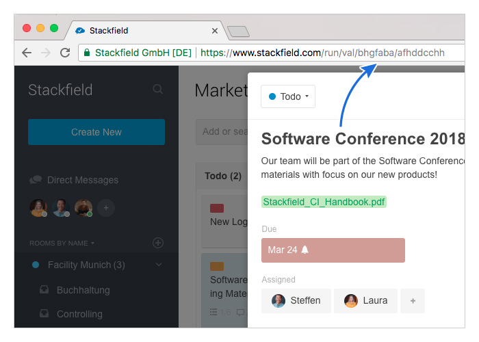479x342 pixels.
Task: Click the browser back arrow
Action: 27,53
